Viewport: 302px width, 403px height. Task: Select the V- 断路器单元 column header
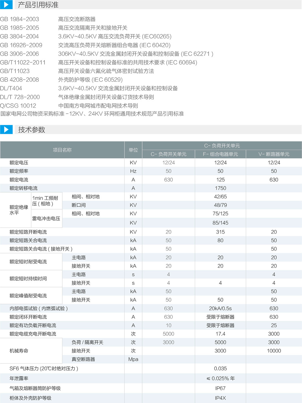[x=274, y=154]
